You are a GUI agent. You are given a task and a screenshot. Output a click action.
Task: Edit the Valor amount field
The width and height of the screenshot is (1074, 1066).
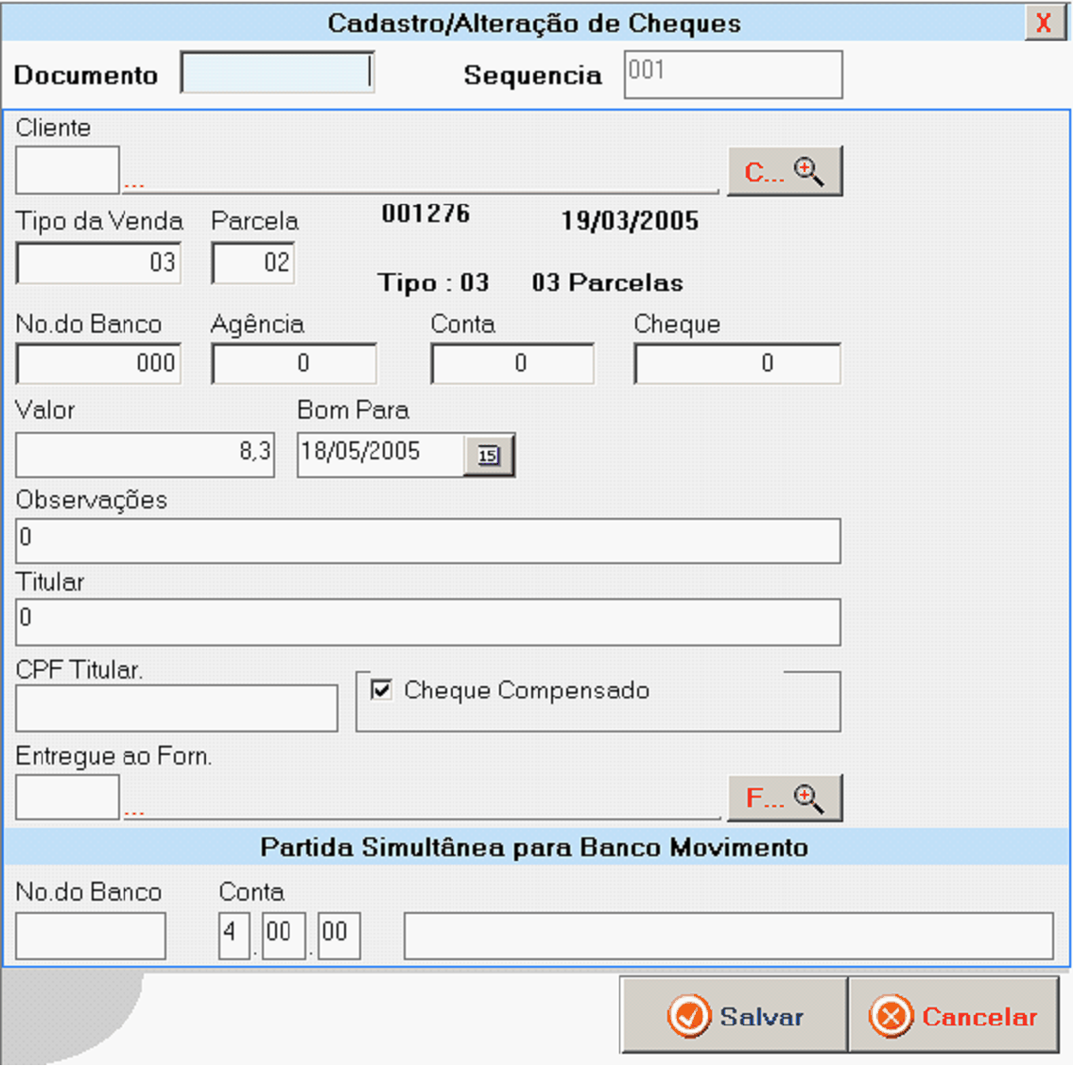click(x=145, y=455)
